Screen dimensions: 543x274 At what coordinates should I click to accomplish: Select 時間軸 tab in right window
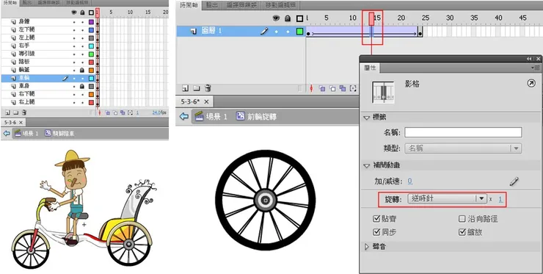[189, 5]
